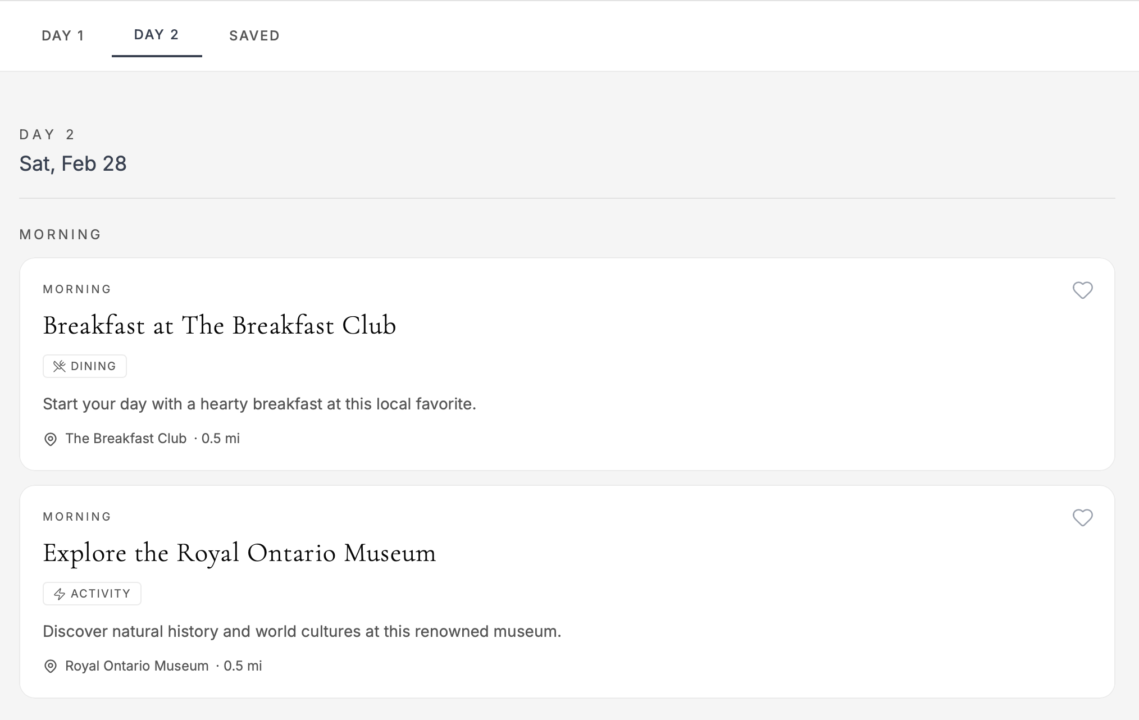Select the DINING category badge
Image resolution: width=1139 pixels, height=720 pixels.
pyautogui.click(x=84, y=366)
